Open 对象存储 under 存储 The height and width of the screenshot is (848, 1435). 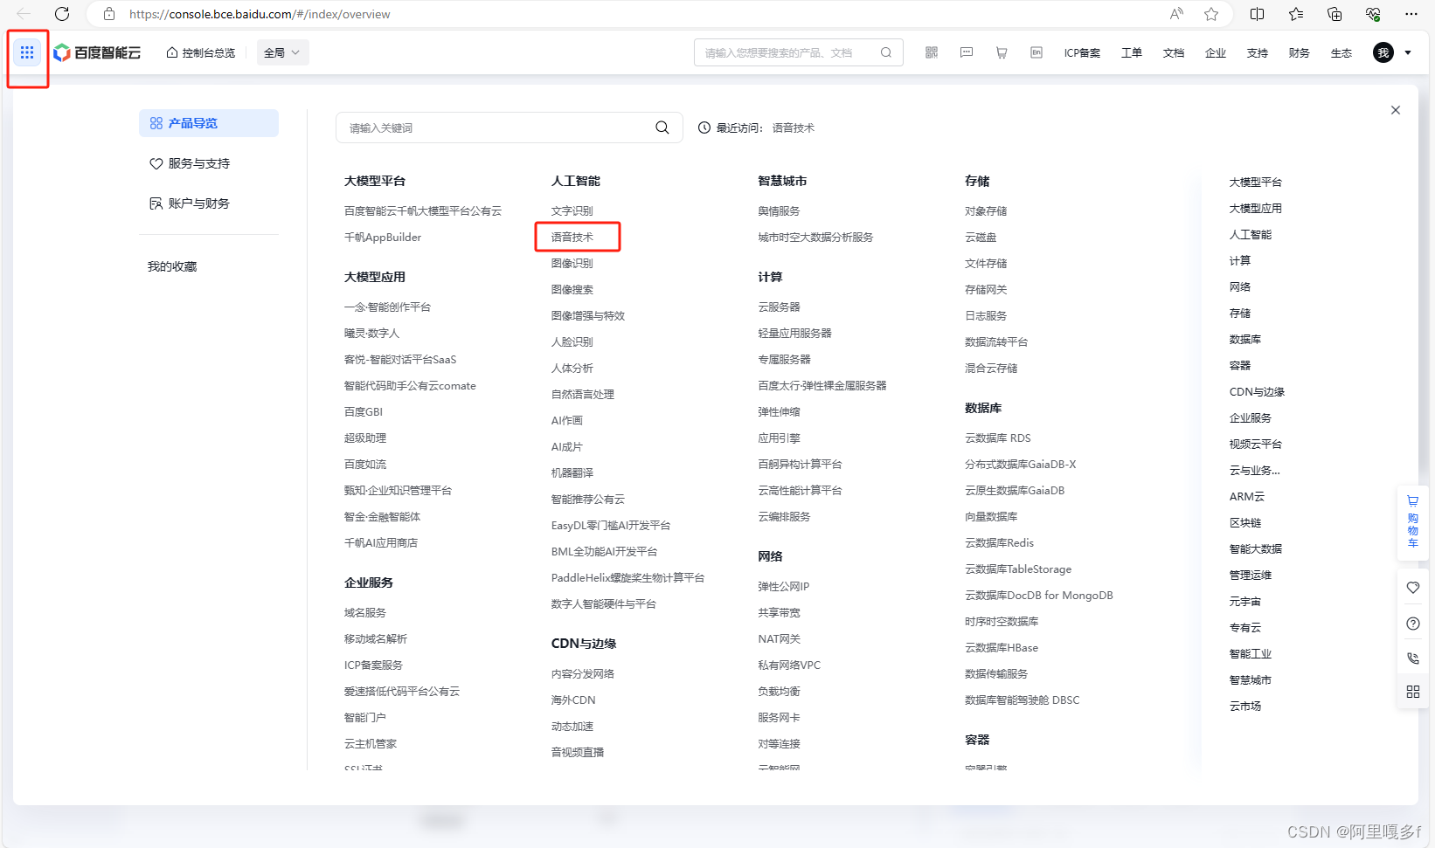pyautogui.click(x=986, y=210)
